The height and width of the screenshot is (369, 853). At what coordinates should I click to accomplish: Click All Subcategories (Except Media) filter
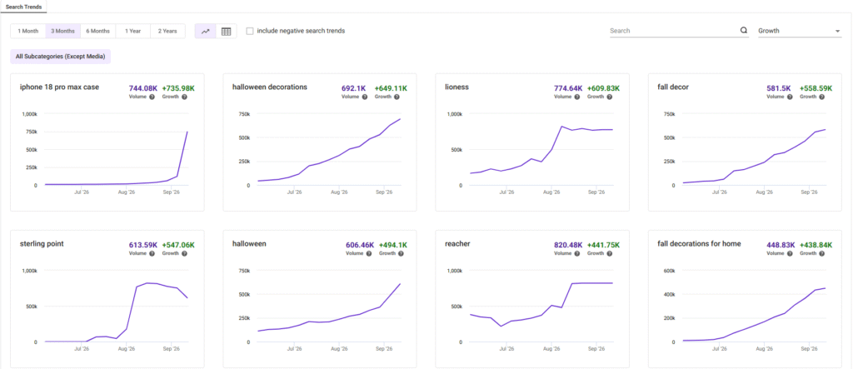point(60,57)
